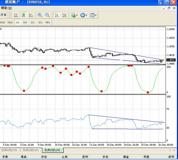Select the bar chart icon

click(16, 15)
